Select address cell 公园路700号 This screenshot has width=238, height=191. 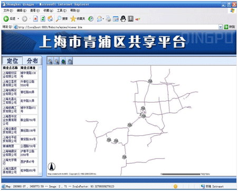(29, 146)
